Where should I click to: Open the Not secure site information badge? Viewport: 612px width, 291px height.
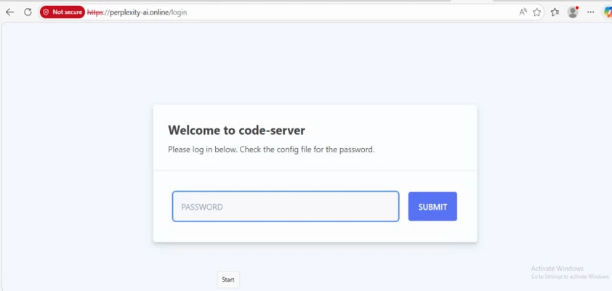point(63,12)
